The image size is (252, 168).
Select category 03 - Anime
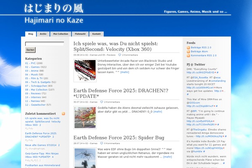tap(32, 71)
